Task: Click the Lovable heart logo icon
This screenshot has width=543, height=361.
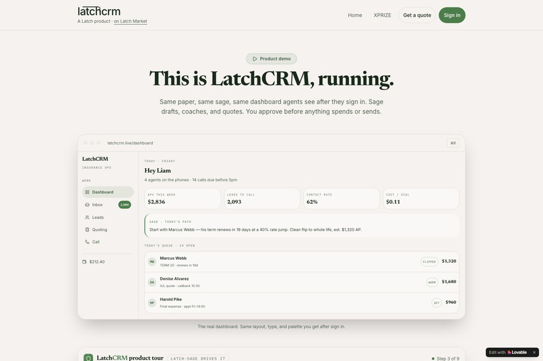Action: 509,352
